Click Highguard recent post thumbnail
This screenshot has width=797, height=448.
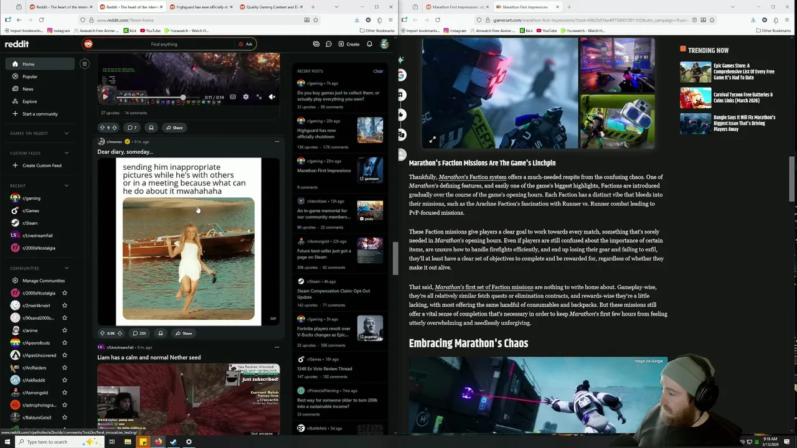coord(370,130)
